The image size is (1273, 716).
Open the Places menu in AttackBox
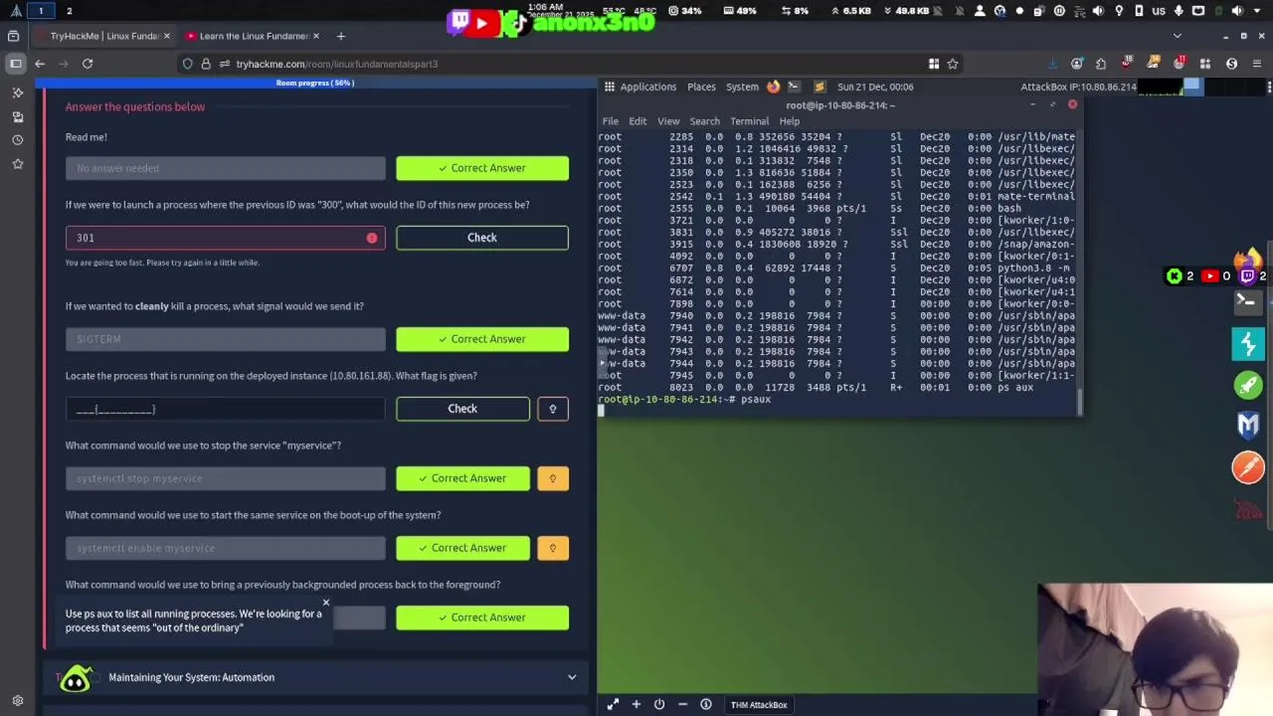[x=701, y=87]
